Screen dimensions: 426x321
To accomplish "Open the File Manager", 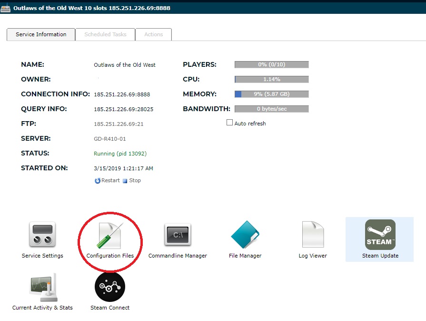I will [245, 235].
